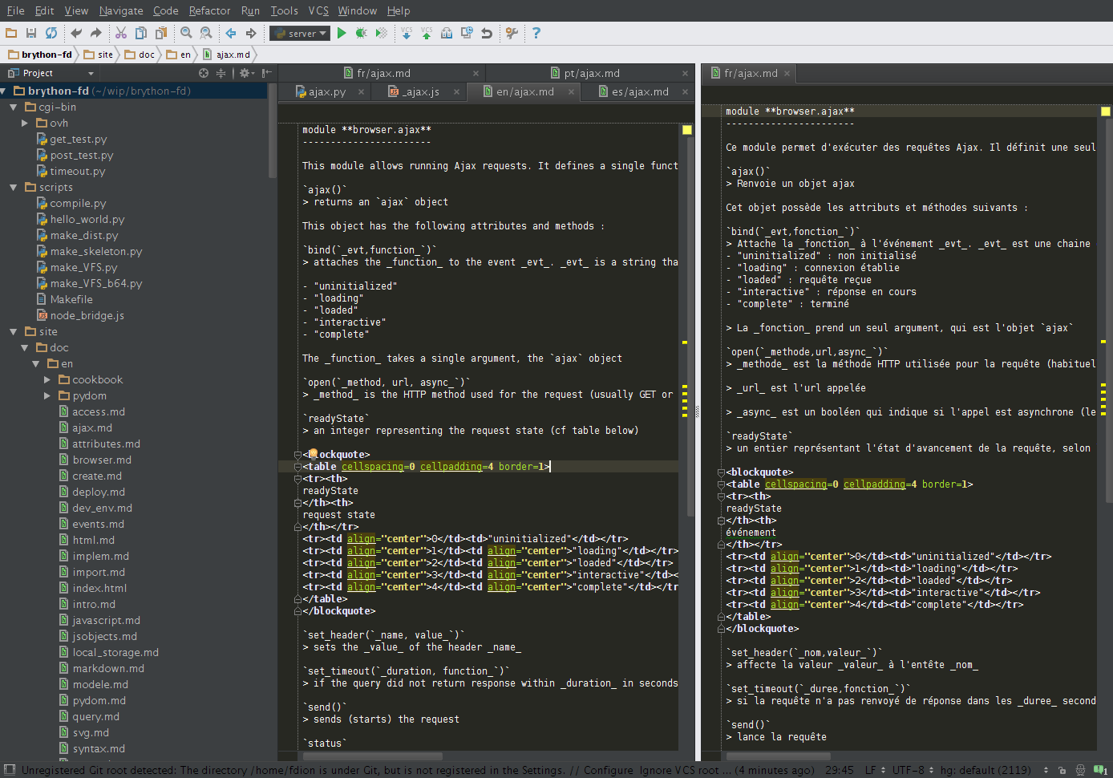Run the 'server' configuration

(x=341, y=34)
